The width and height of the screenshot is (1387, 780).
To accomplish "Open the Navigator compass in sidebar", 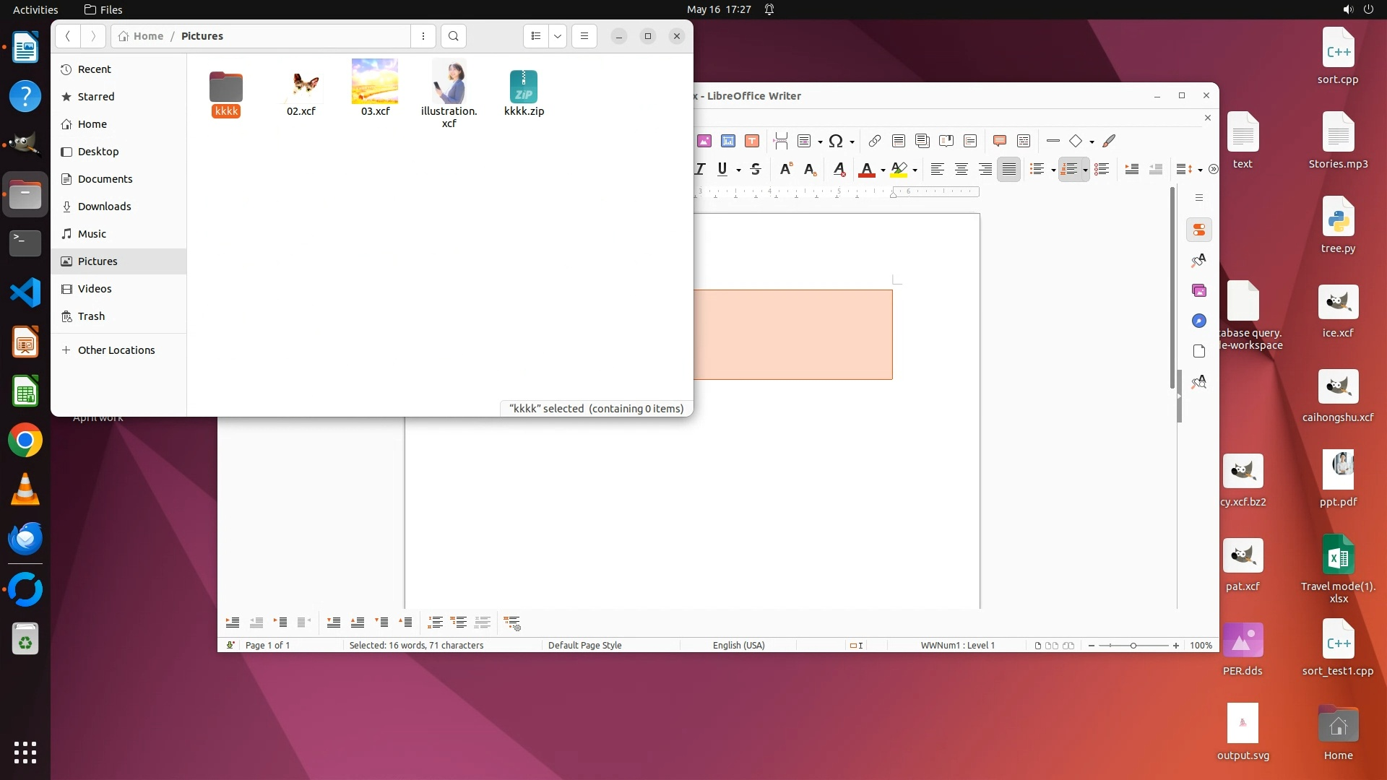I will [x=1199, y=321].
